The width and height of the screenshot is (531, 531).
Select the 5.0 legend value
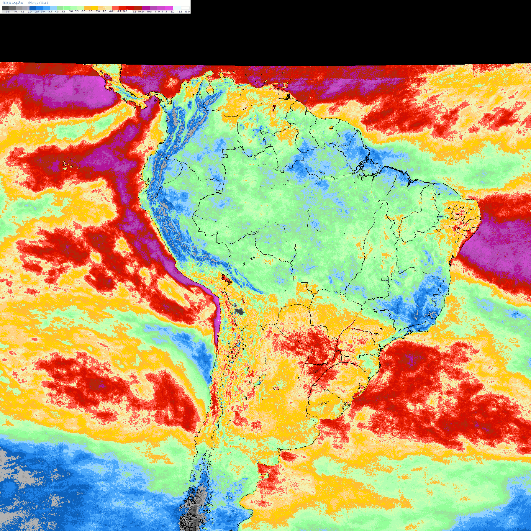click(x=71, y=11)
